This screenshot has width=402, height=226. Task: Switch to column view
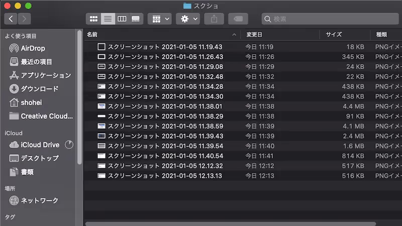(x=122, y=19)
